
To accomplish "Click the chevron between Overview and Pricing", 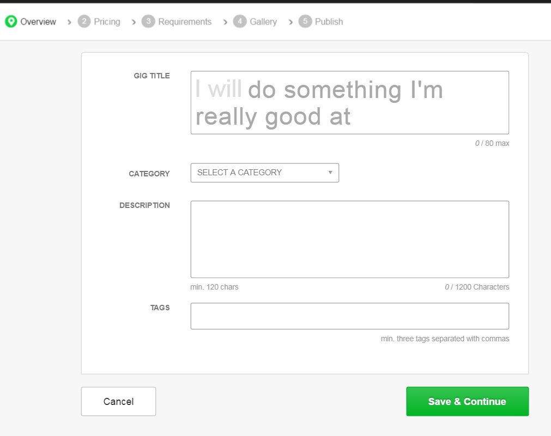I will [69, 22].
